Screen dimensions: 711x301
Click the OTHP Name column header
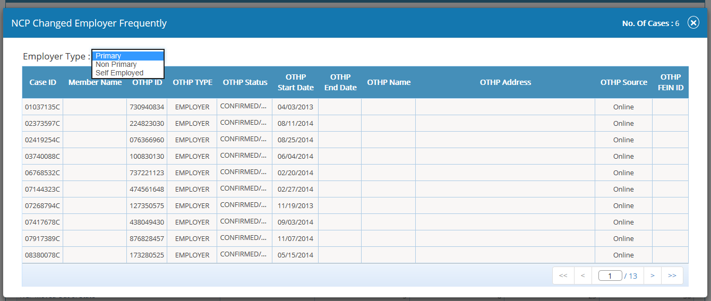pyautogui.click(x=389, y=82)
